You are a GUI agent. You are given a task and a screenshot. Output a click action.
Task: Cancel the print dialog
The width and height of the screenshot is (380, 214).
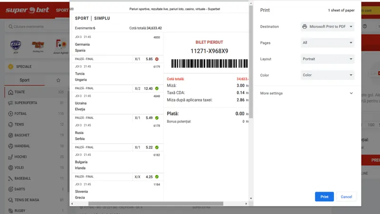pos(346,197)
